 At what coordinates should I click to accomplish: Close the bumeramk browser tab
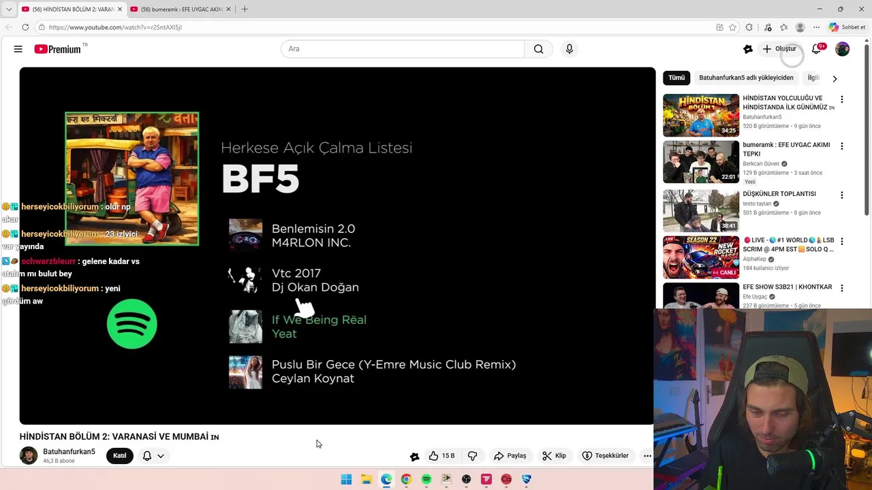[x=228, y=9]
